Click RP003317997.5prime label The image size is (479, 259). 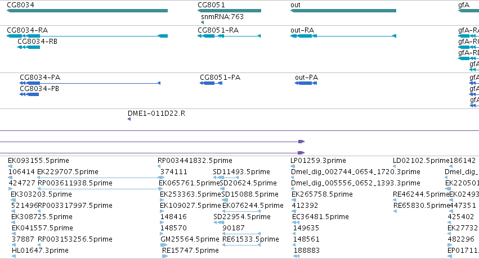tap(75, 206)
